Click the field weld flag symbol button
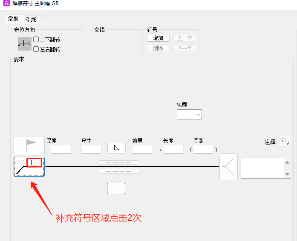The height and width of the screenshot is (241, 297). pos(29,146)
